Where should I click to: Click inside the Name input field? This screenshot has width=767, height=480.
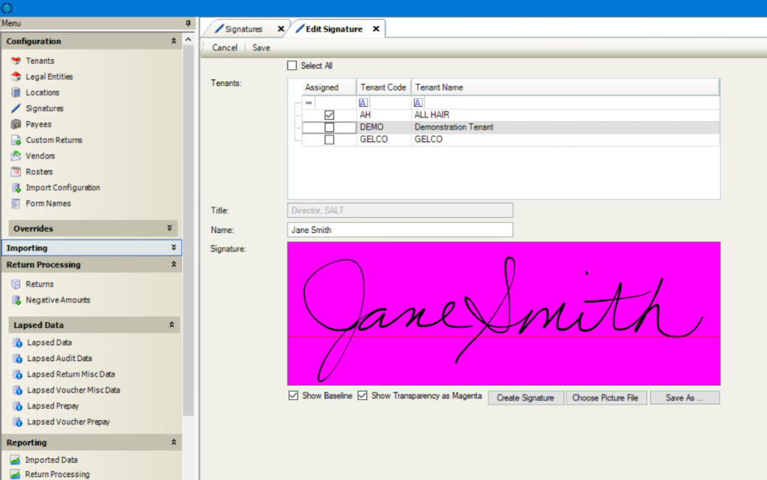tap(399, 229)
